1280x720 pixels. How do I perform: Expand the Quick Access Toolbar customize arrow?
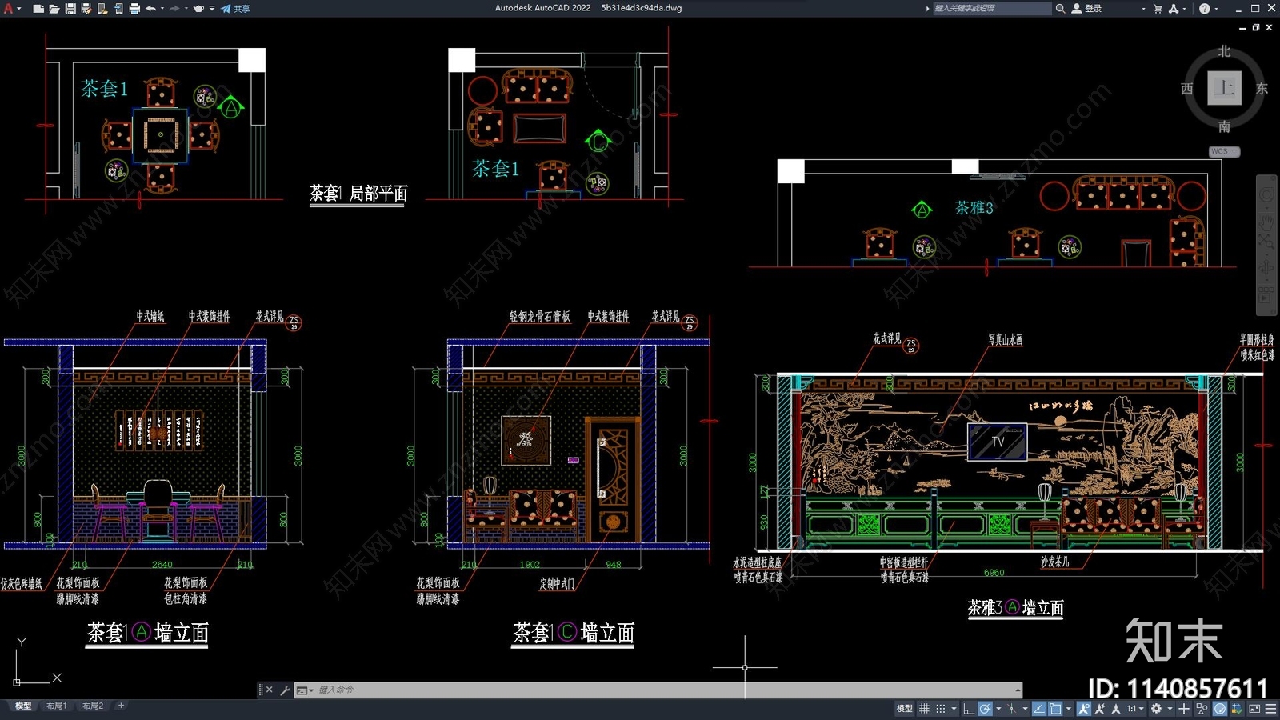click(212, 8)
